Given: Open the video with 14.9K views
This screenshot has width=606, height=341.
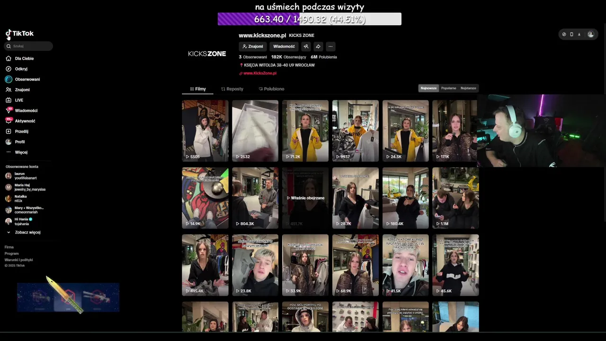Looking at the screenshot, I should (205, 198).
